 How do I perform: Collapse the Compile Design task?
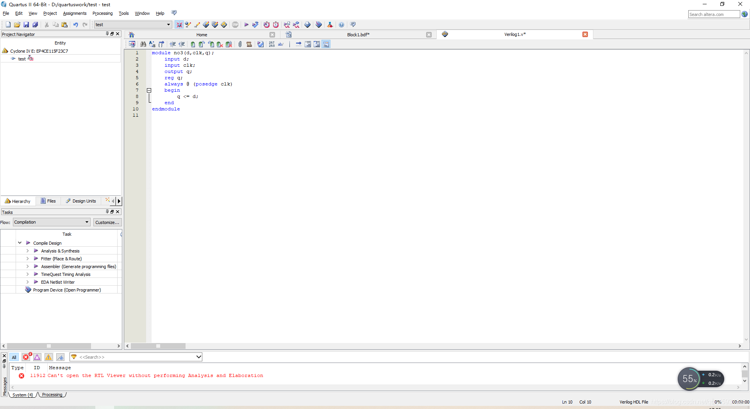coord(20,243)
